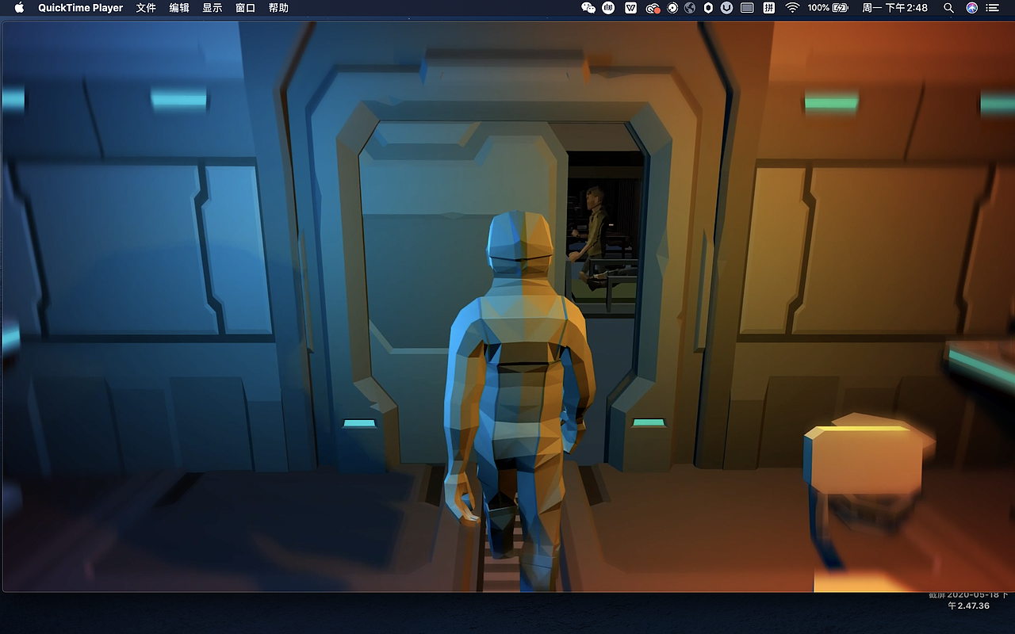1015x634 pixels.
Task: Click the WeChat icon in menu bar
Action: pos(588,8)
